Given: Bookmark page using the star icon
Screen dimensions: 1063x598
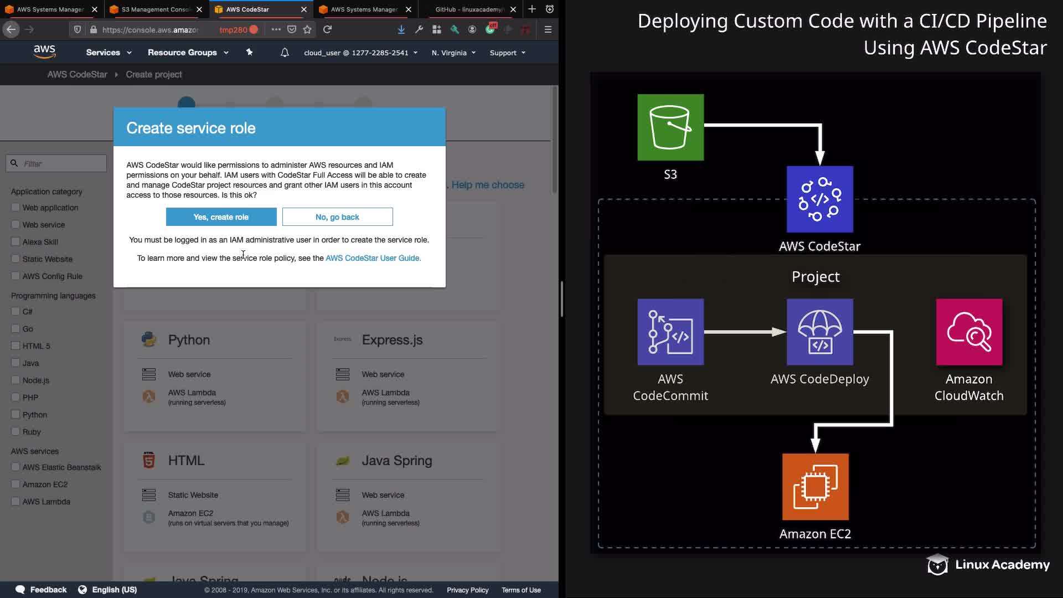Looking at the screenshot, I should [x=307, y=29].
